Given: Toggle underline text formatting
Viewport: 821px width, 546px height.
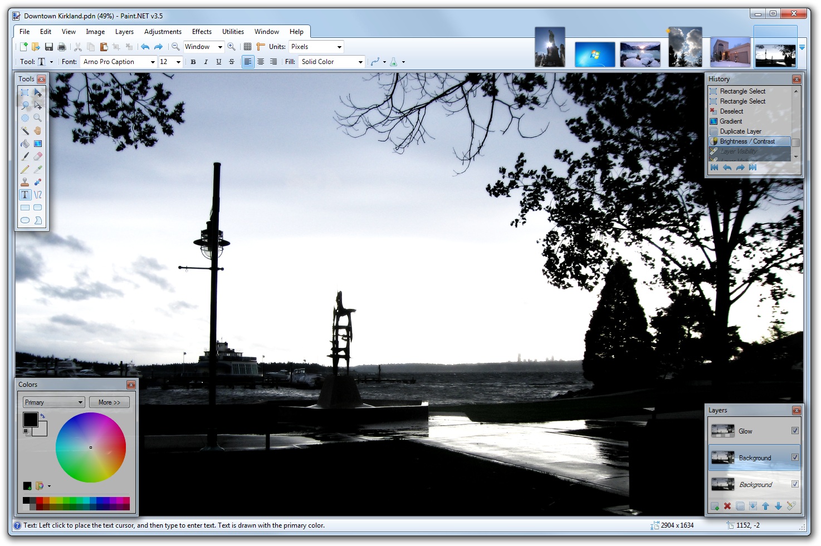Looking at the screenshot, I should click(x=218, y=62).
